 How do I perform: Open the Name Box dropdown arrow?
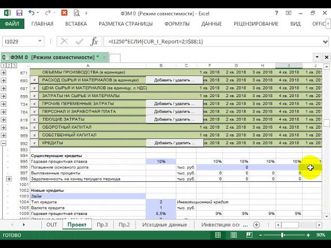point(40,41)
